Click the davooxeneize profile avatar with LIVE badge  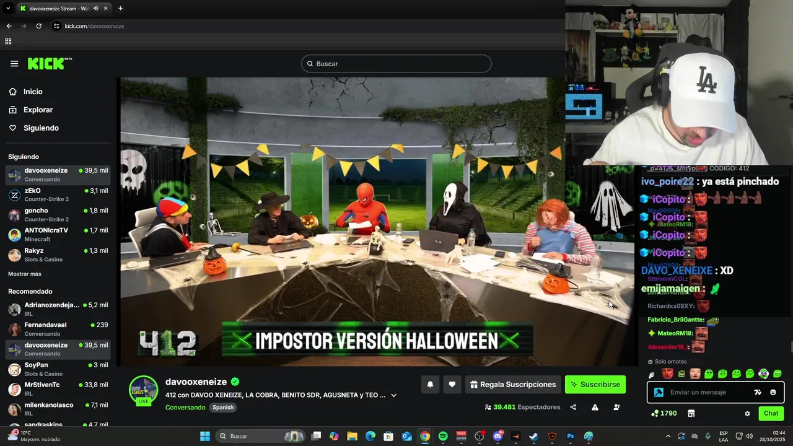pos(143,391)
